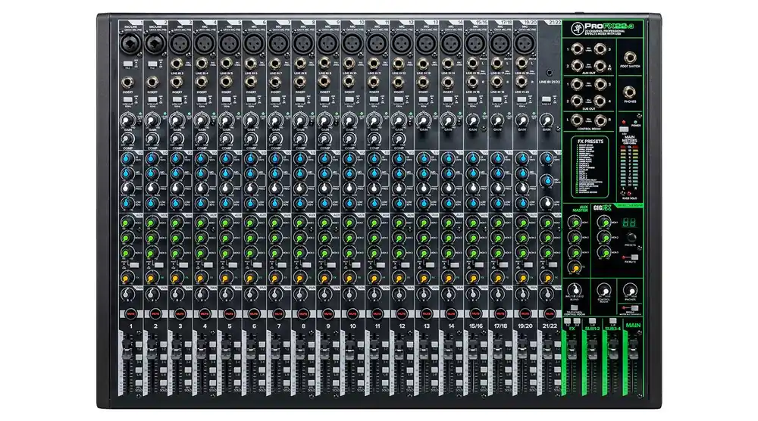Image resolution: width=758 pixels, height=421 pixels.
Task: Click the Foot Switch jack
Action: pos(629,58)
